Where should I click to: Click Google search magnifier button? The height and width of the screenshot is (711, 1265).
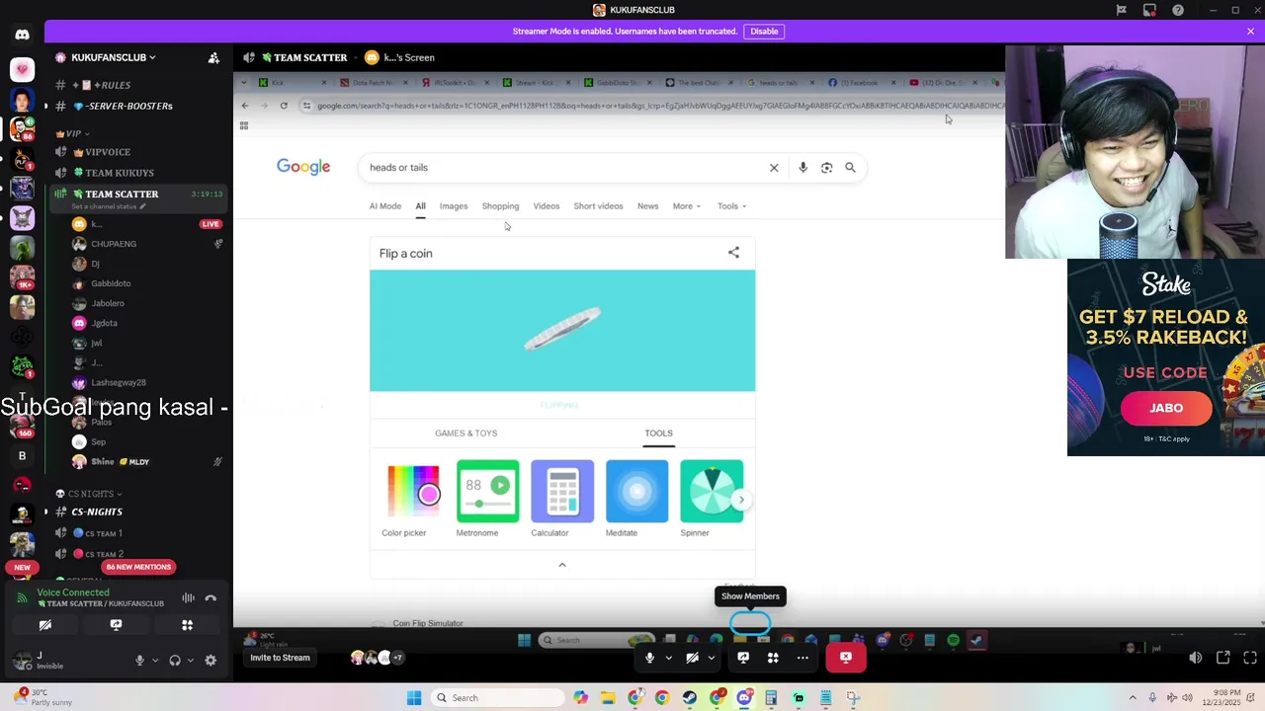point(850,168)
